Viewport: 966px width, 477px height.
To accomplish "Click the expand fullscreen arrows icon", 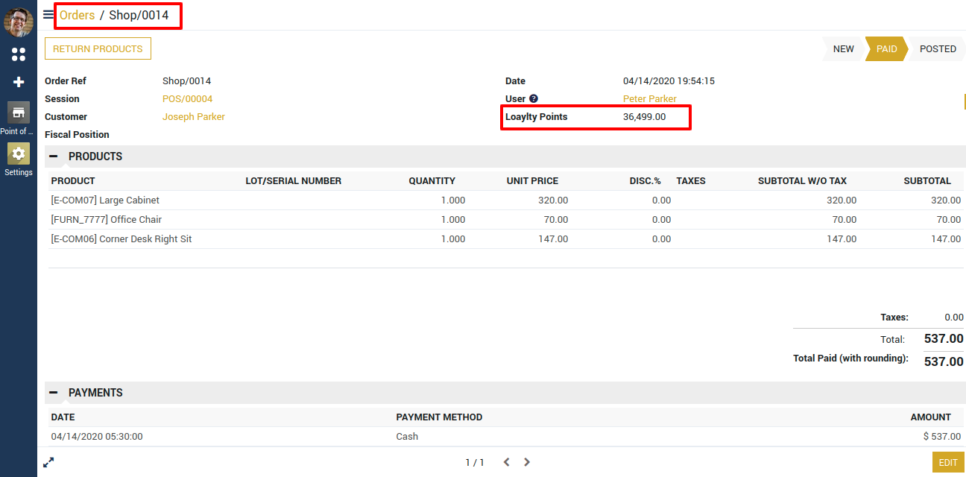I will coord(48,462).
